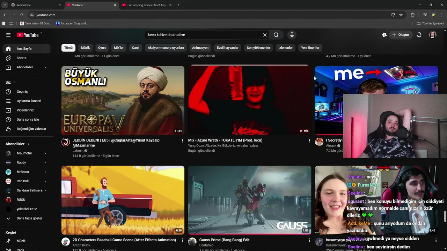
Task: Open more options for husamyuyu video
Action: pos(436,240)
